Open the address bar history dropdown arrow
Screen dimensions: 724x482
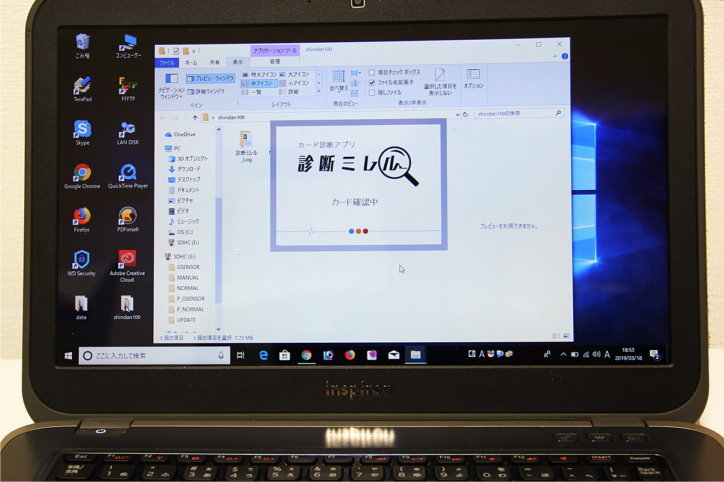point(457,114)
